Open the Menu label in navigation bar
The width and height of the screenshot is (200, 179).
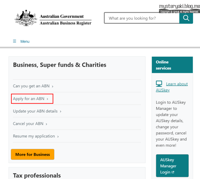pos(25,41)
